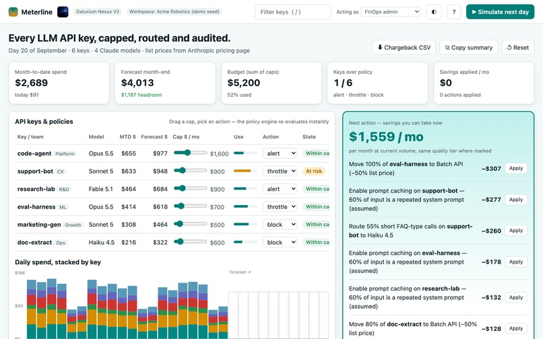The height and width of the screenshot is (339, 543).
Task: Click the code-agent Within cap badge
Action: (317, 153)
